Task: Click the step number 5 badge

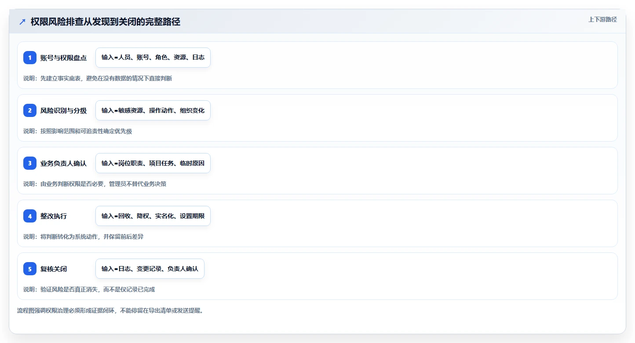Action: (30, 269)
